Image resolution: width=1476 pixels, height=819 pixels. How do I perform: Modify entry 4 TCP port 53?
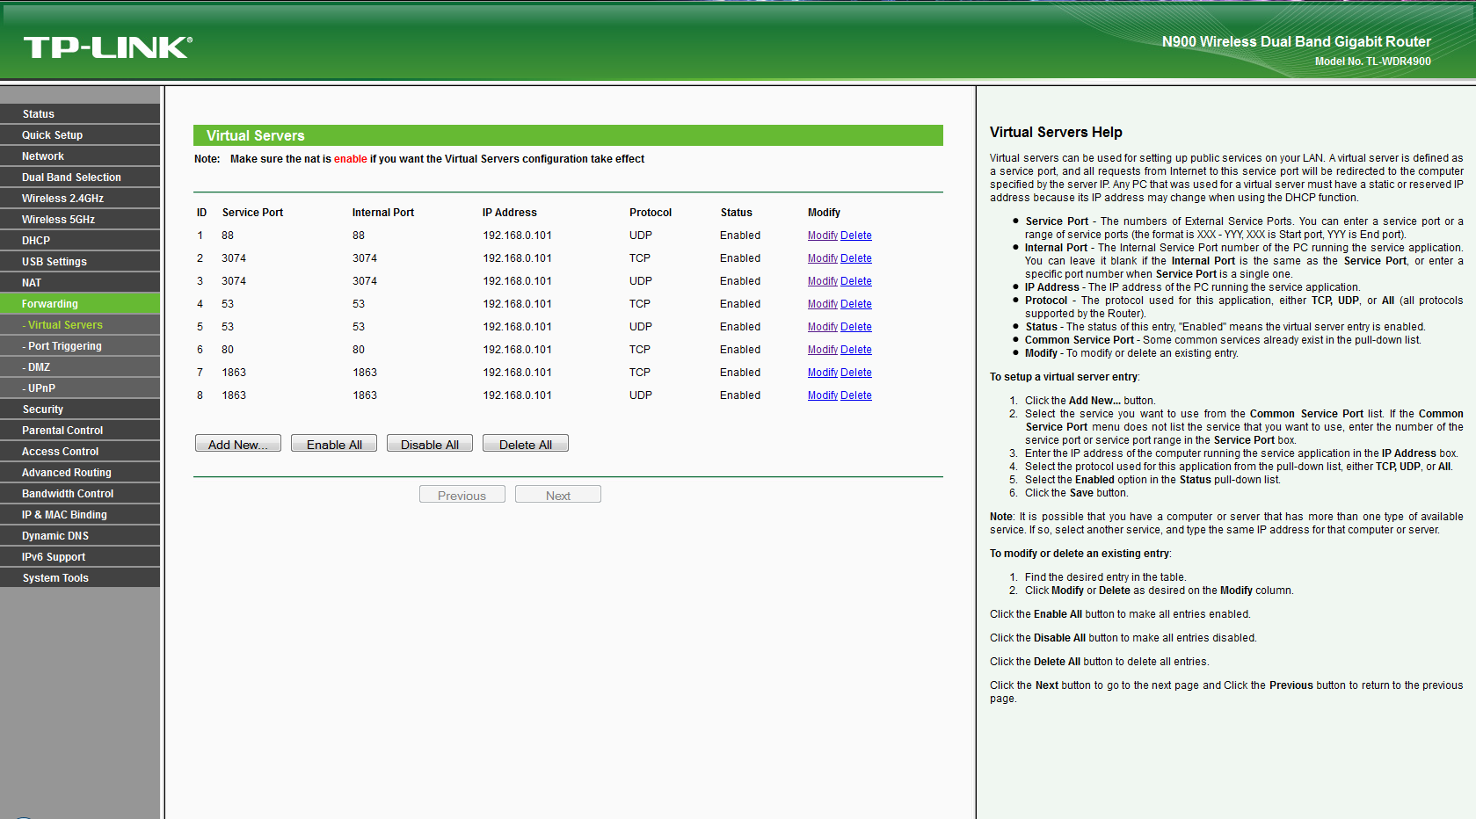click(x=823, y=304)
